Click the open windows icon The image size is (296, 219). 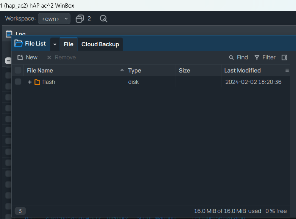79,19
